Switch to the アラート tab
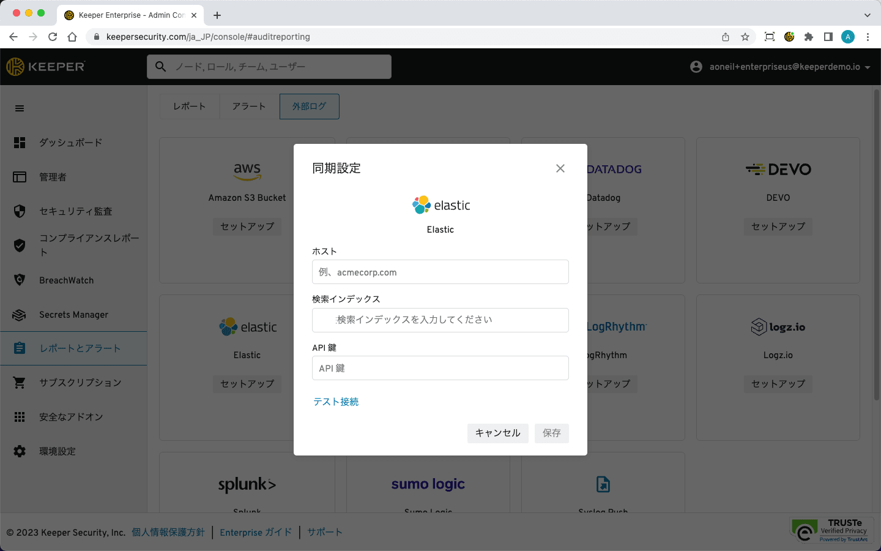This screenshot has width=881, height=551. coord(249,107)
